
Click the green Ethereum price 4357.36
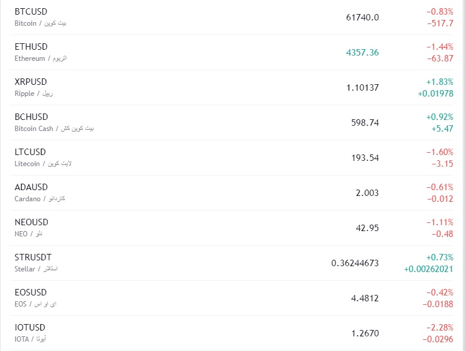tap(362, 53)
